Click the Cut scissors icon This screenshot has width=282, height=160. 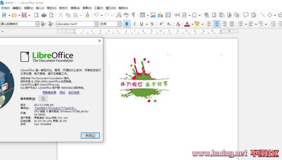pos(61,15)
